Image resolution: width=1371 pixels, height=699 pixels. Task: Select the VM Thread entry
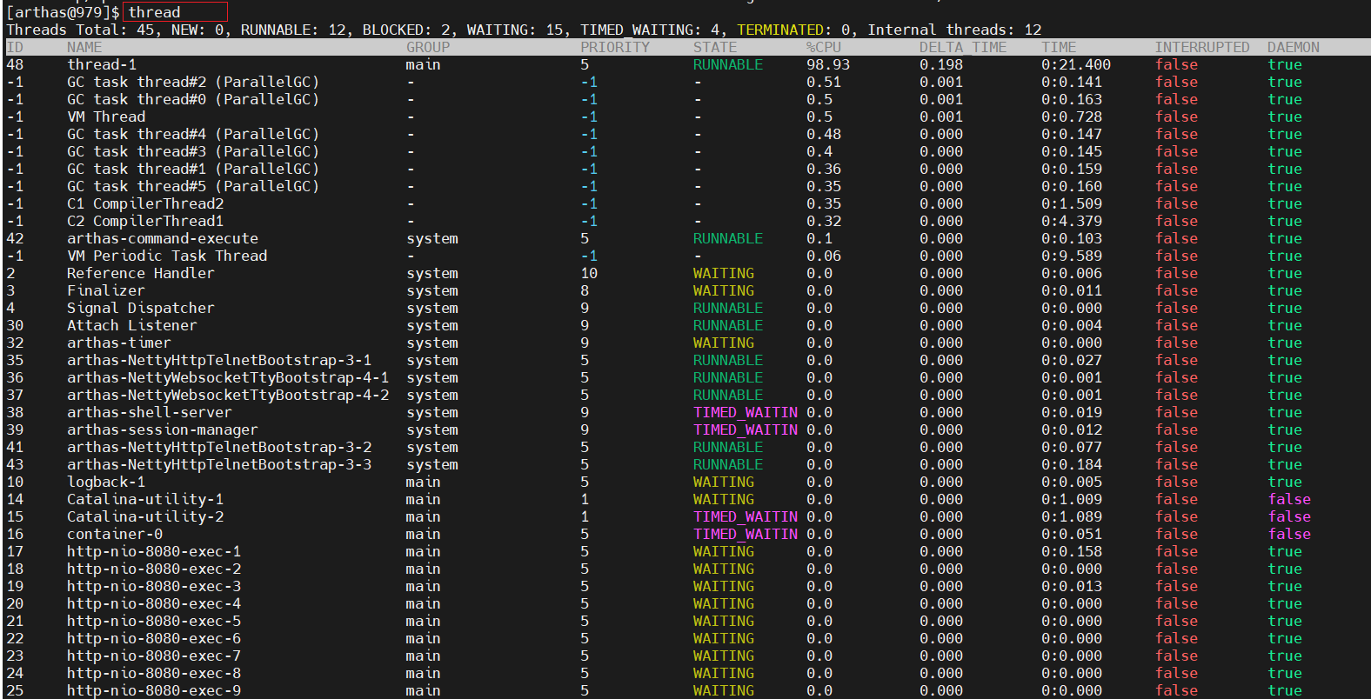point(106,116)
